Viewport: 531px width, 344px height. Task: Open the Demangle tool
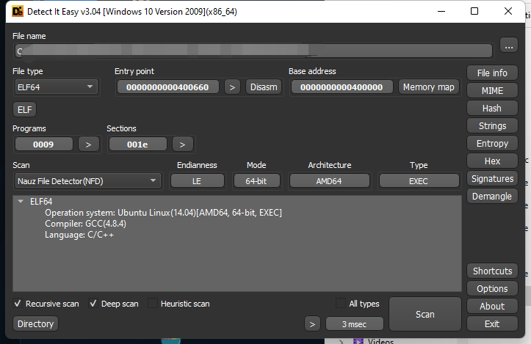click(x=492, y=196)
